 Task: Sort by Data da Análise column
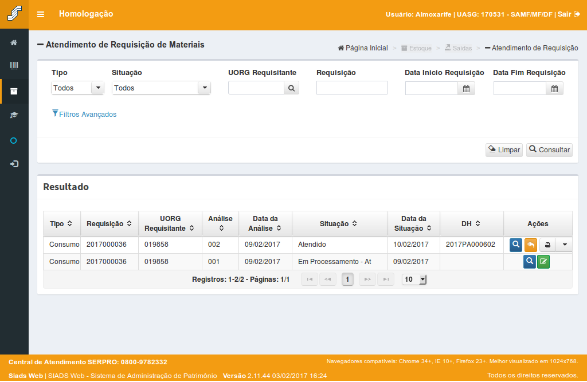pyautogui.click(x=279, y=229)
